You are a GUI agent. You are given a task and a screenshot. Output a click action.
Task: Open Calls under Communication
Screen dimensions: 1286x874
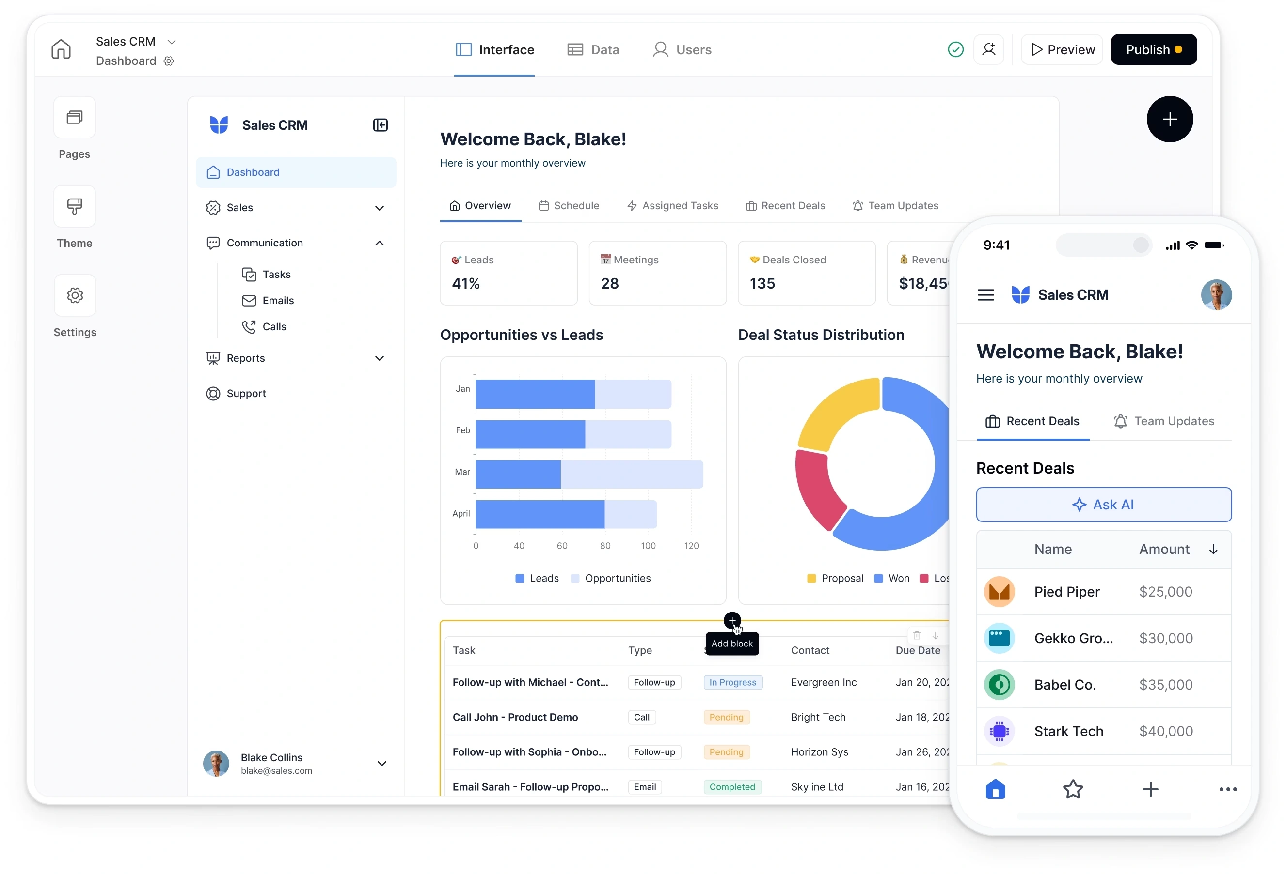click(265, 327)
